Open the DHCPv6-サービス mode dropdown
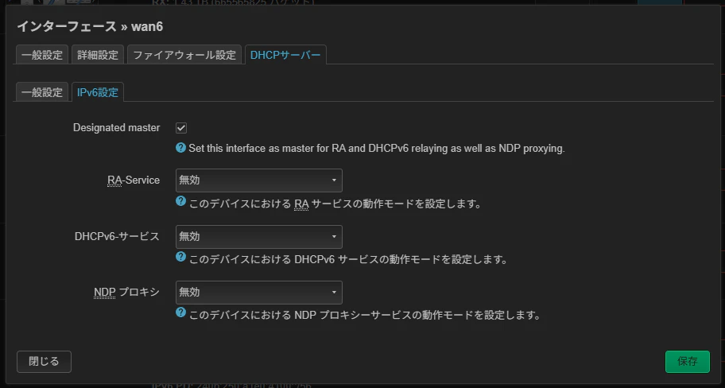Image resolution: width=725 pixels, height=388 pixels. pyautogui.click(x=259, y=237)
